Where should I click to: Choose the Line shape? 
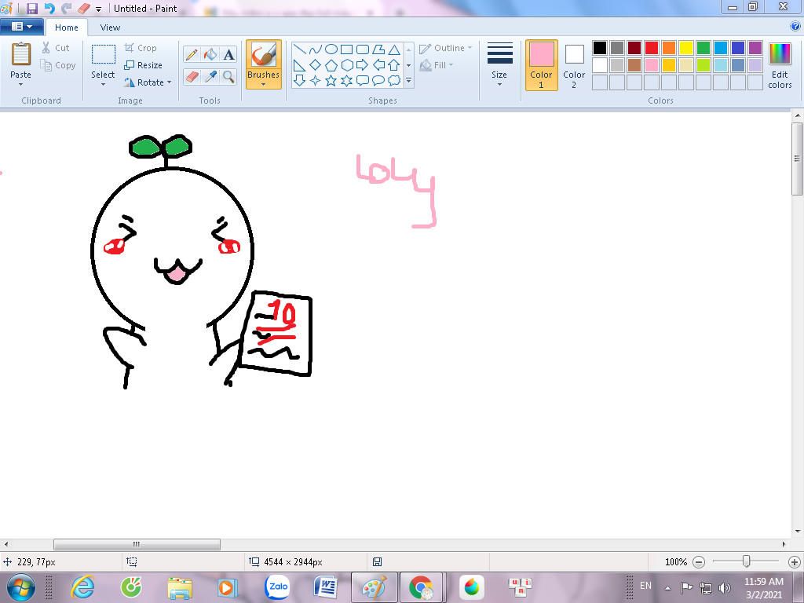point(300,49)
